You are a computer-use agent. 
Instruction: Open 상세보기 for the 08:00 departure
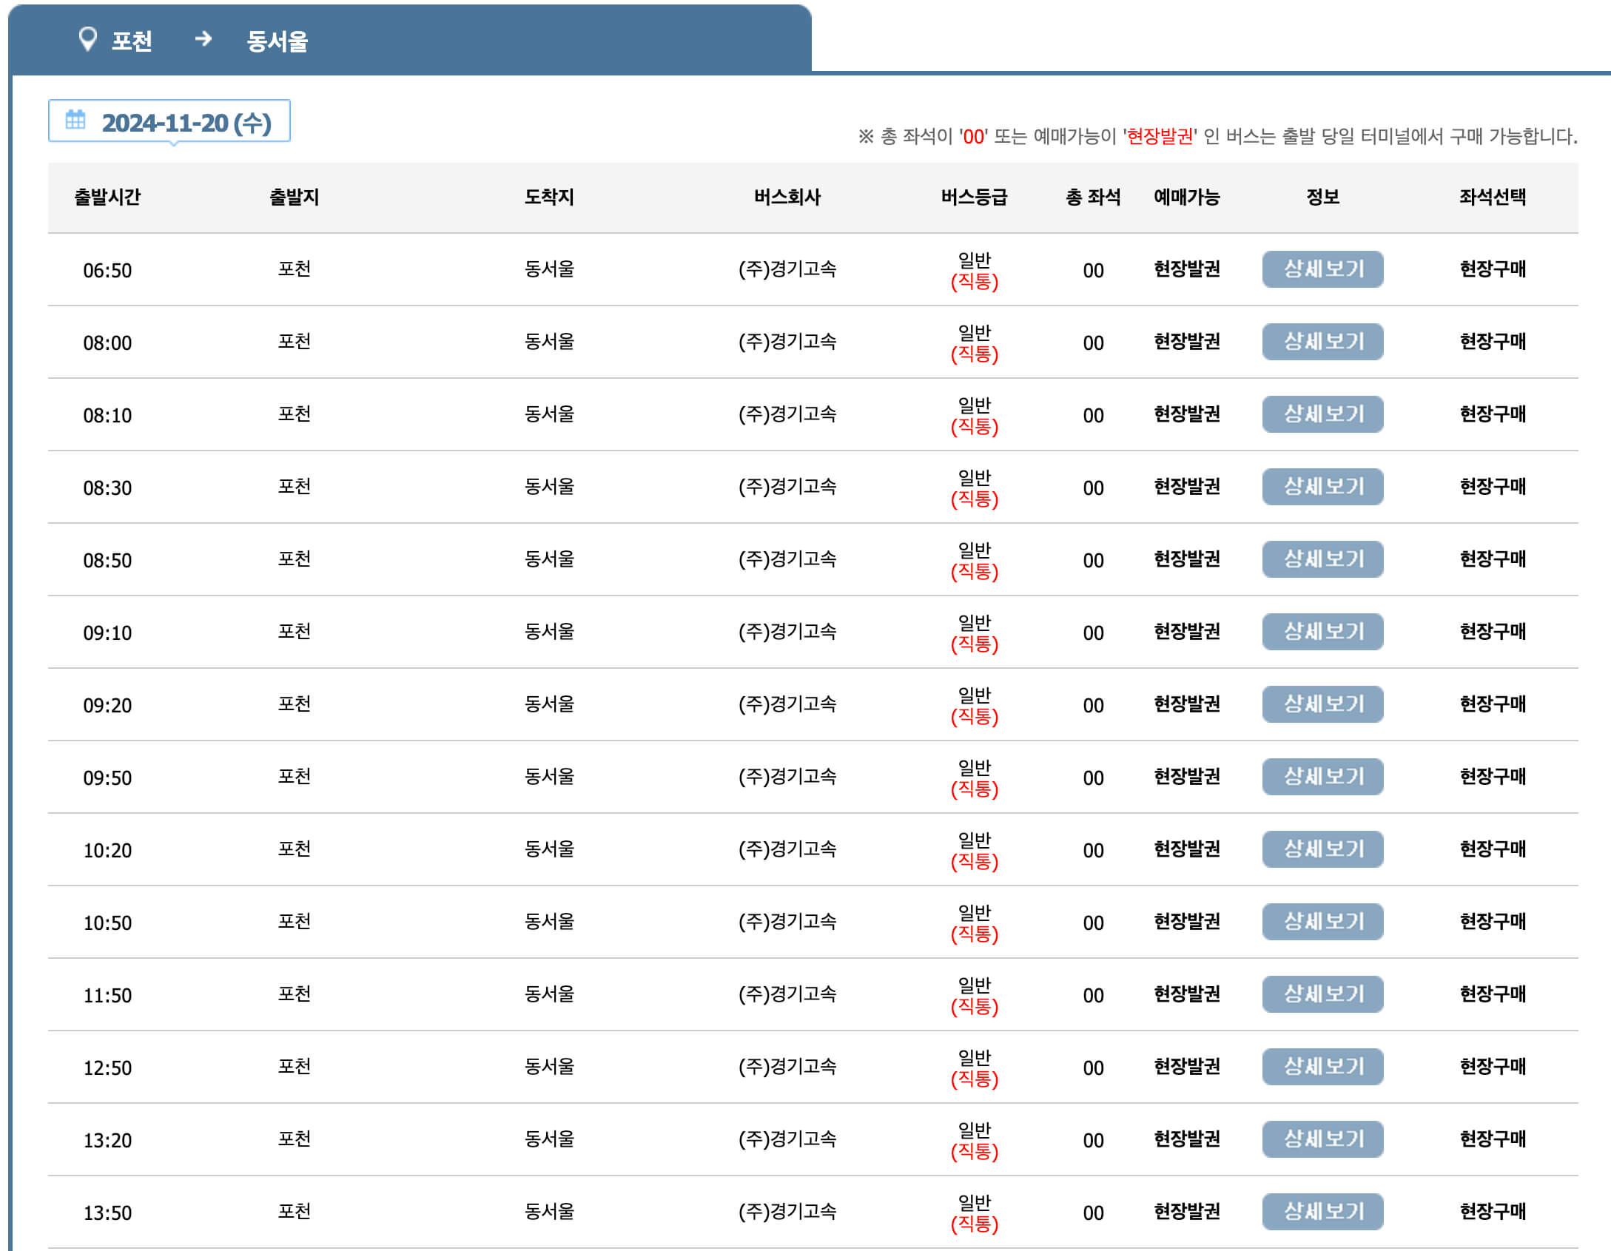point(1322,342)
